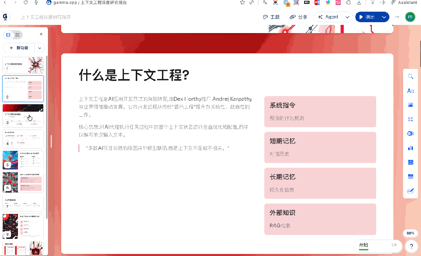Open the help question mark button
Viewport: 421px width, 256px height.
(x=411, y=246)
